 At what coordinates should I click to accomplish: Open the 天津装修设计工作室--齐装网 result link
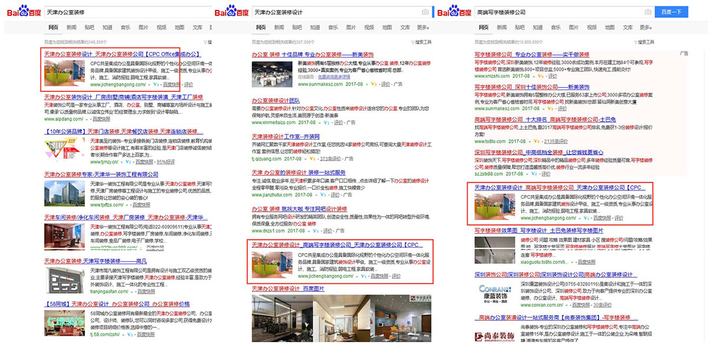286,136
